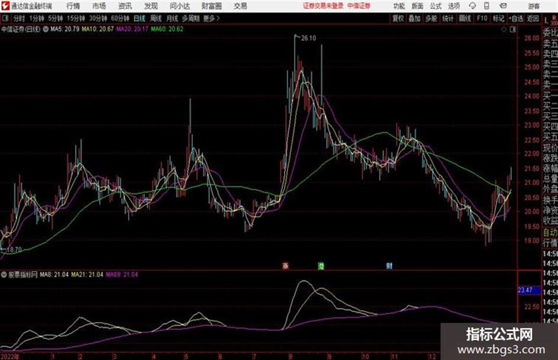Image resolution: width=558 pixels, height=360 pixels.
Task: Click the 财 marker icon below the chart
Action: coord(389,265)
